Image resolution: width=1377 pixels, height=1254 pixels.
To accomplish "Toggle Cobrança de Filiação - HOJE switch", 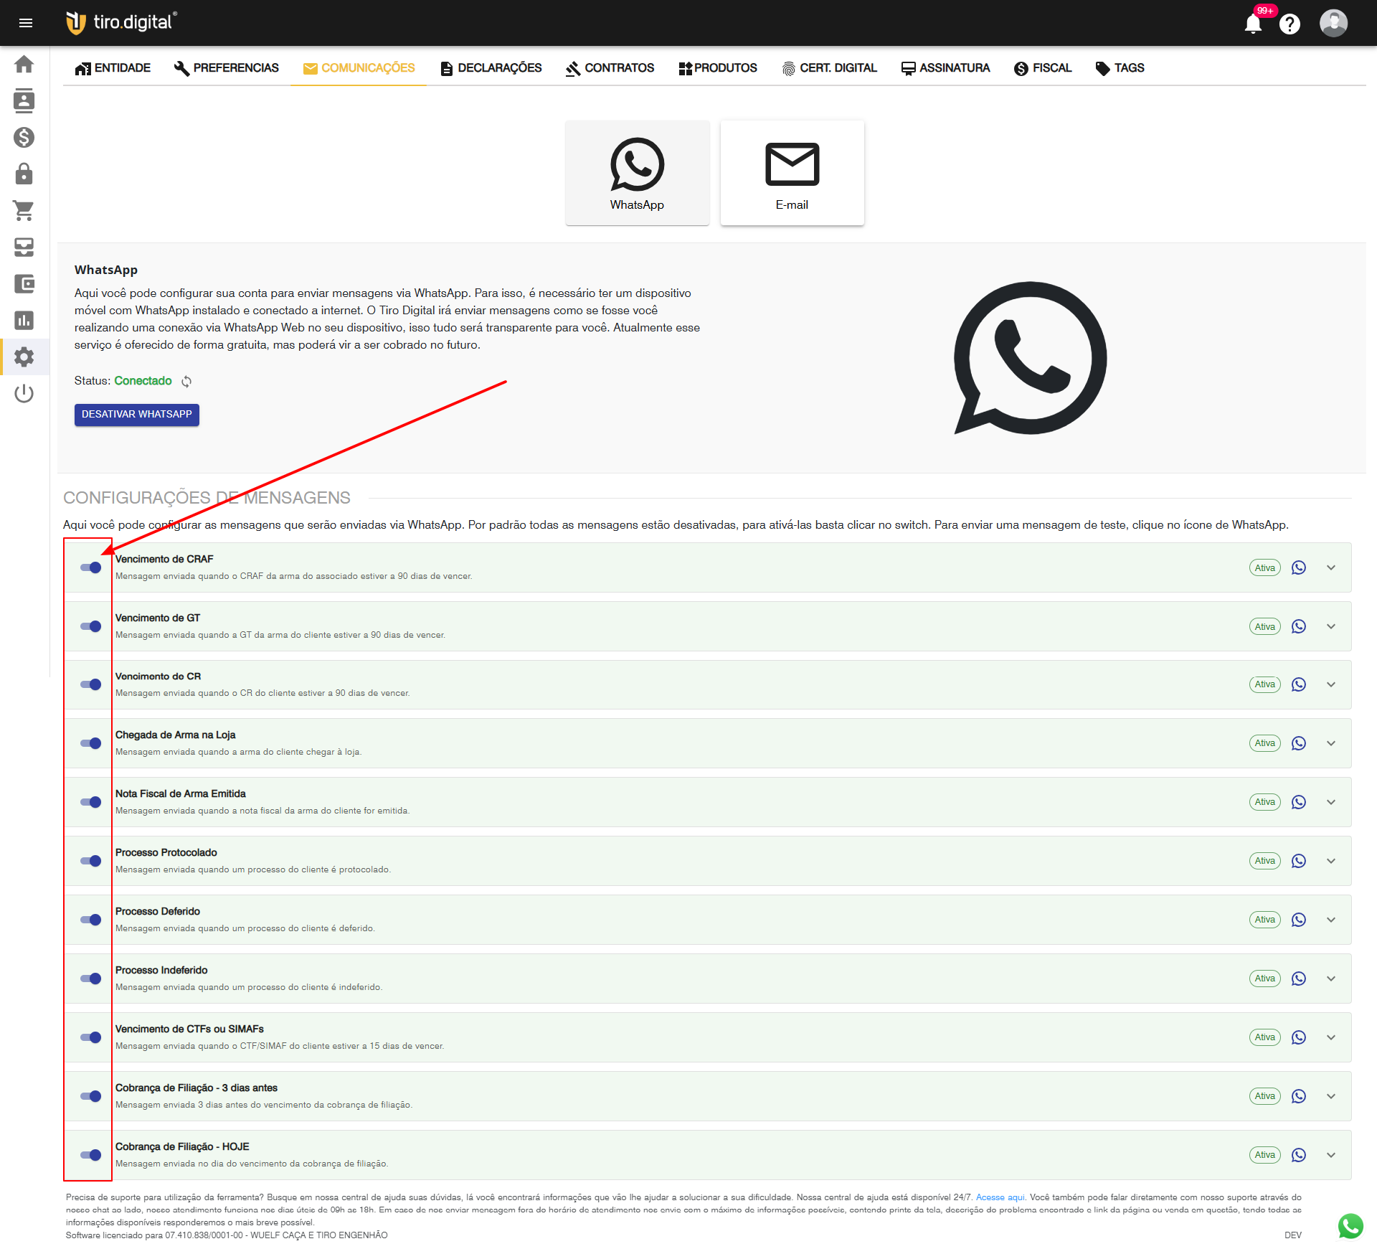I will pos(91,1155).
